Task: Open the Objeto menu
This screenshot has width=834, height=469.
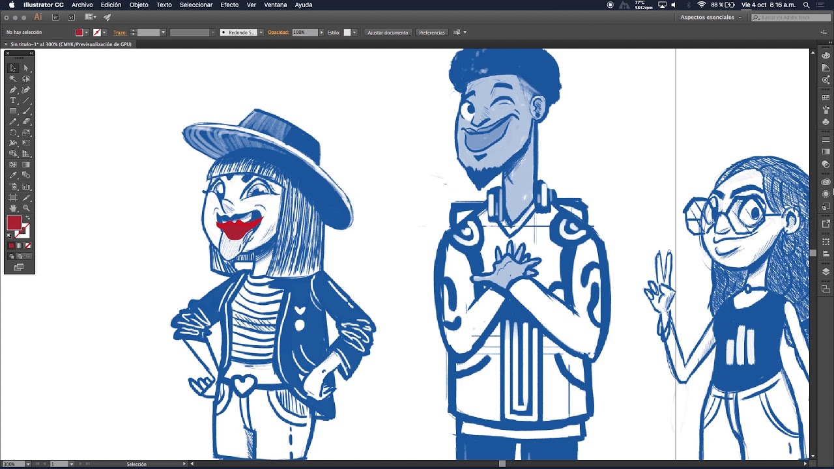Action: [139, 5]
